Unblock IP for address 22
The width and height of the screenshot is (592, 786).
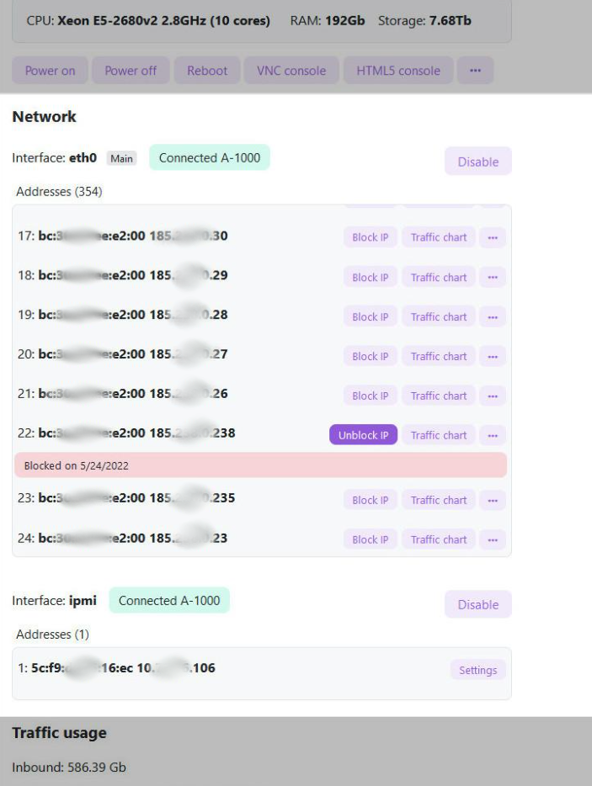(363, 435)
